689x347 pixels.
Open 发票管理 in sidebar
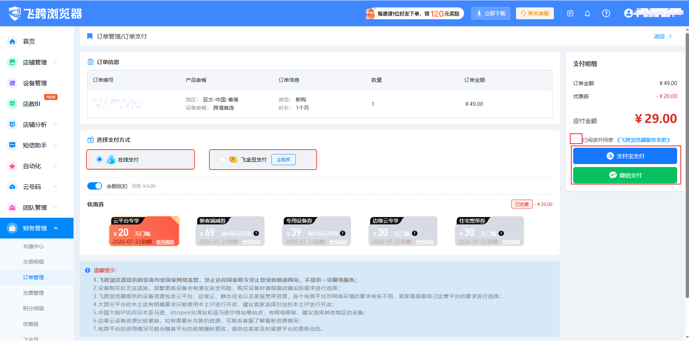(x=33, y=293)
